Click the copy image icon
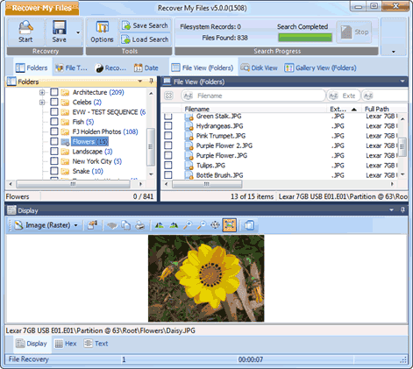The width and height of the screenshot is (413, 369). (x=126, y=225)
